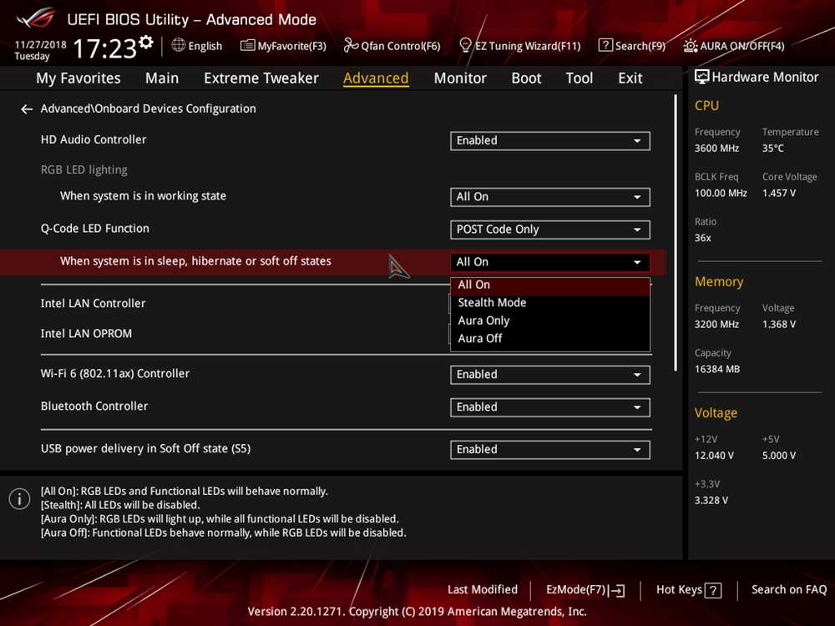Click the back arrow beside Advanced\Onboard Devices Configuration
835x626 pixels.
coord(27,109)
